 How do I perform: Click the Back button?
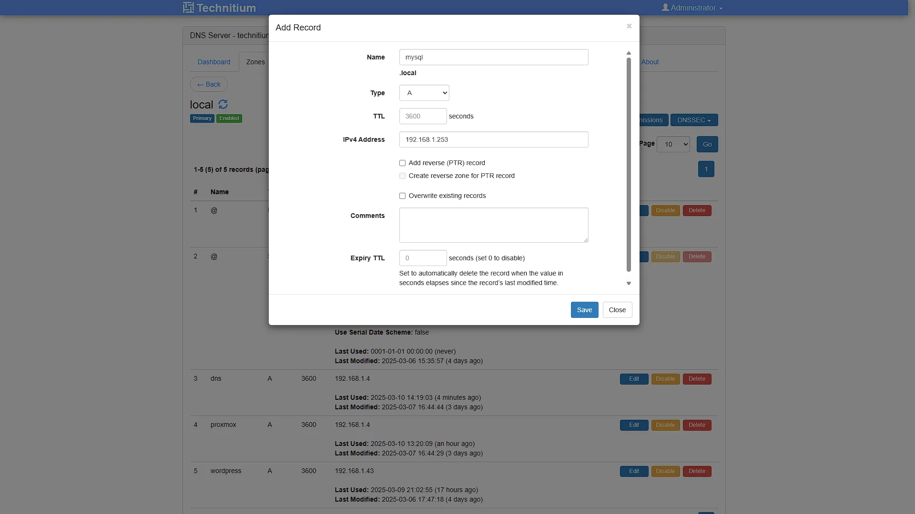tap(209, 84)
